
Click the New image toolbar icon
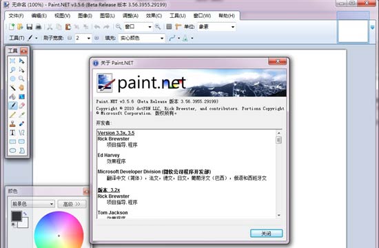pyautogui.click(x=12, y=27)
